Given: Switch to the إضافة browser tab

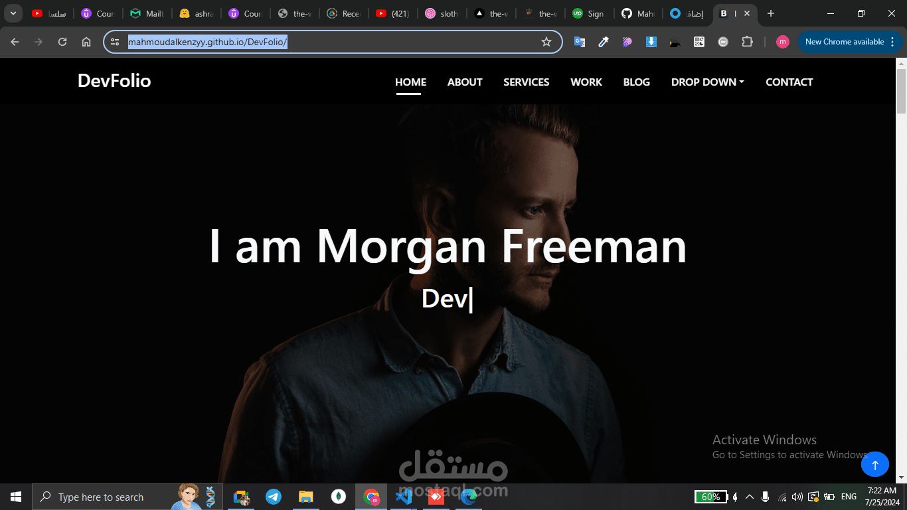Looking at the screenshot, I should [x=687, y=13].
